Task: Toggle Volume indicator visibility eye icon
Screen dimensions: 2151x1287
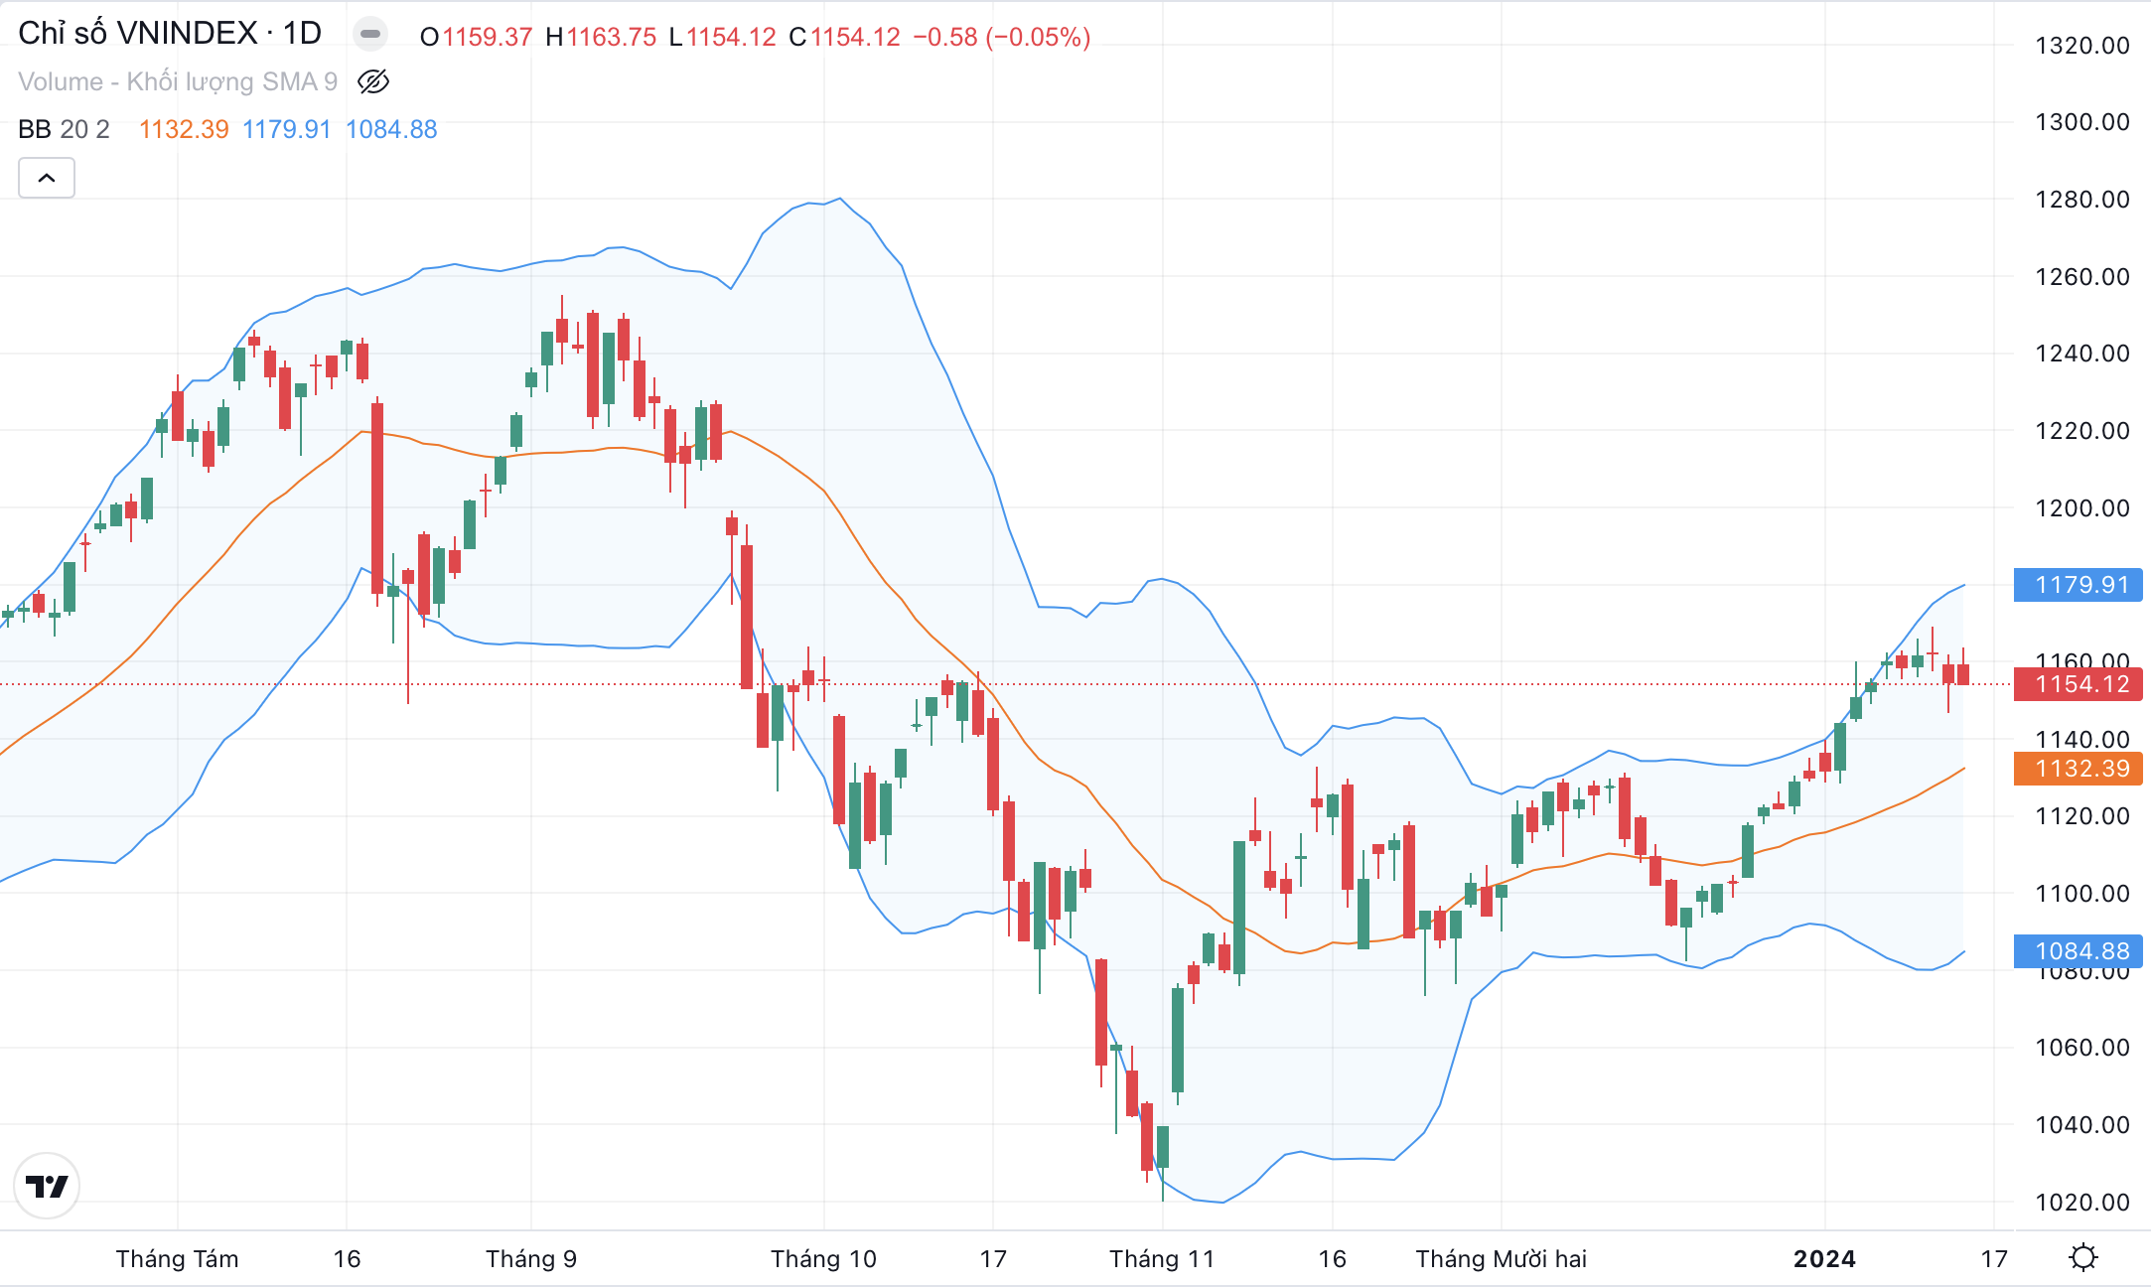Action: click(373, 81)
